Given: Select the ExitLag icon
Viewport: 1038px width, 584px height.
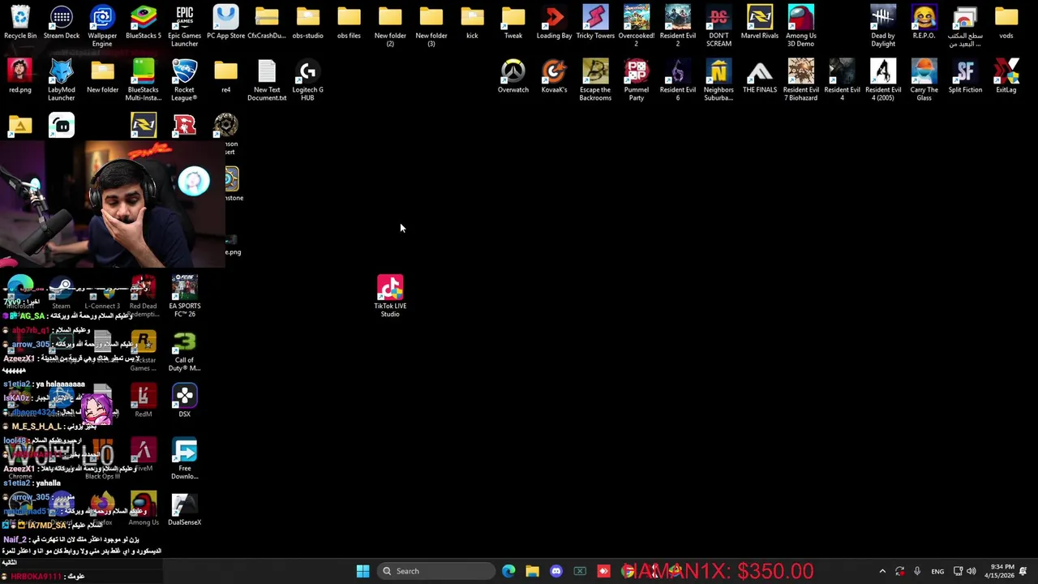Looking at the screenshot, I should coord(1006,76).
